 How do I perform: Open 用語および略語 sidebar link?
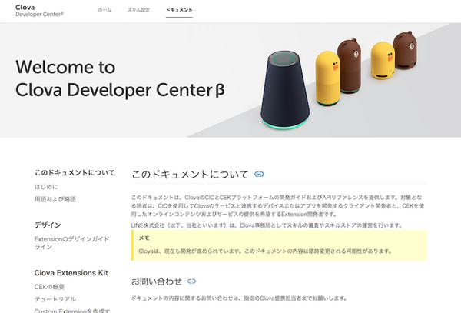tap(55, 199)
